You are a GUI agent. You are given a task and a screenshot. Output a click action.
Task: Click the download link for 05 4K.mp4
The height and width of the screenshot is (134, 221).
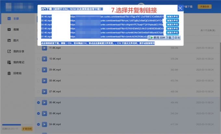[117, 20]
